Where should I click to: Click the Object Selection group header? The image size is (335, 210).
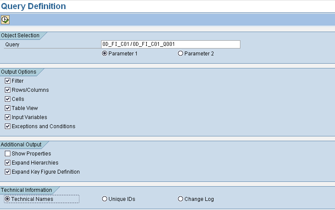[x=20, y=36]
